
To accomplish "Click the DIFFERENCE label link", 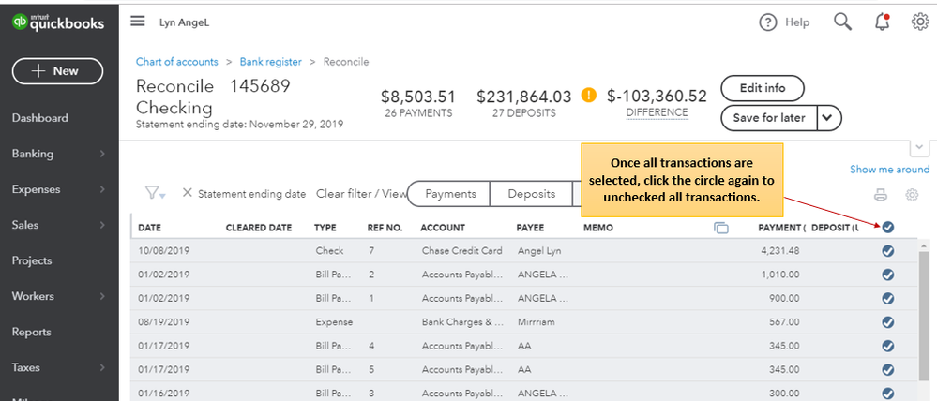I will click(x=657, y=112).
